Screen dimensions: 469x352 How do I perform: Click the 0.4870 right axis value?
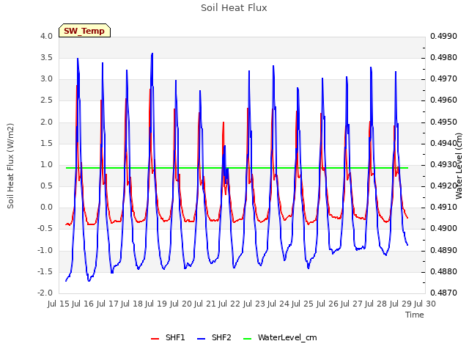click(443, 293)
